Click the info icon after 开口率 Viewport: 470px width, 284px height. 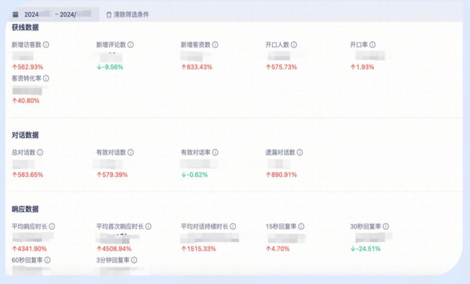(373, 45)
